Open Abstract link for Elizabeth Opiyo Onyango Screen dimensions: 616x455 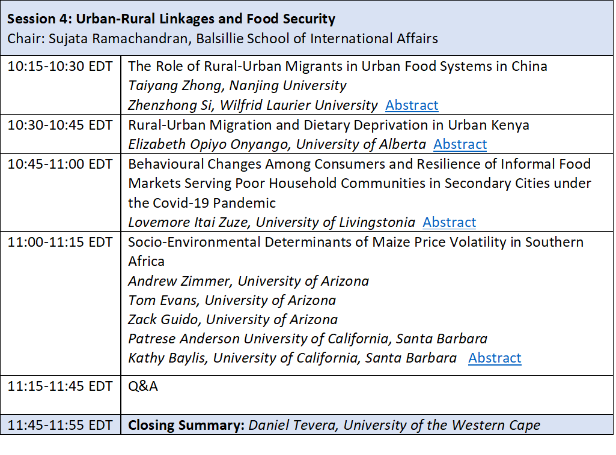(x=460, y=144)
